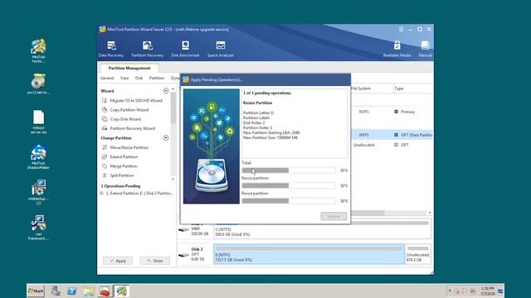The width and height of the screenshot is (531, 298).
Task: Launch Partition Recovery from the toolbar
Action: (148, 49)
